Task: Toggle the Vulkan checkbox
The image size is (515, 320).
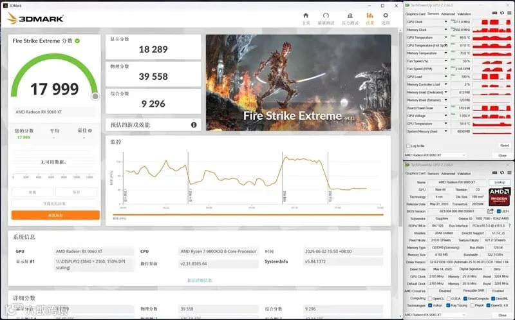Action: click(430, 306)
